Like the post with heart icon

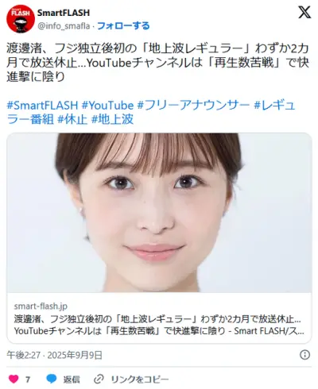tap(14, 379)
